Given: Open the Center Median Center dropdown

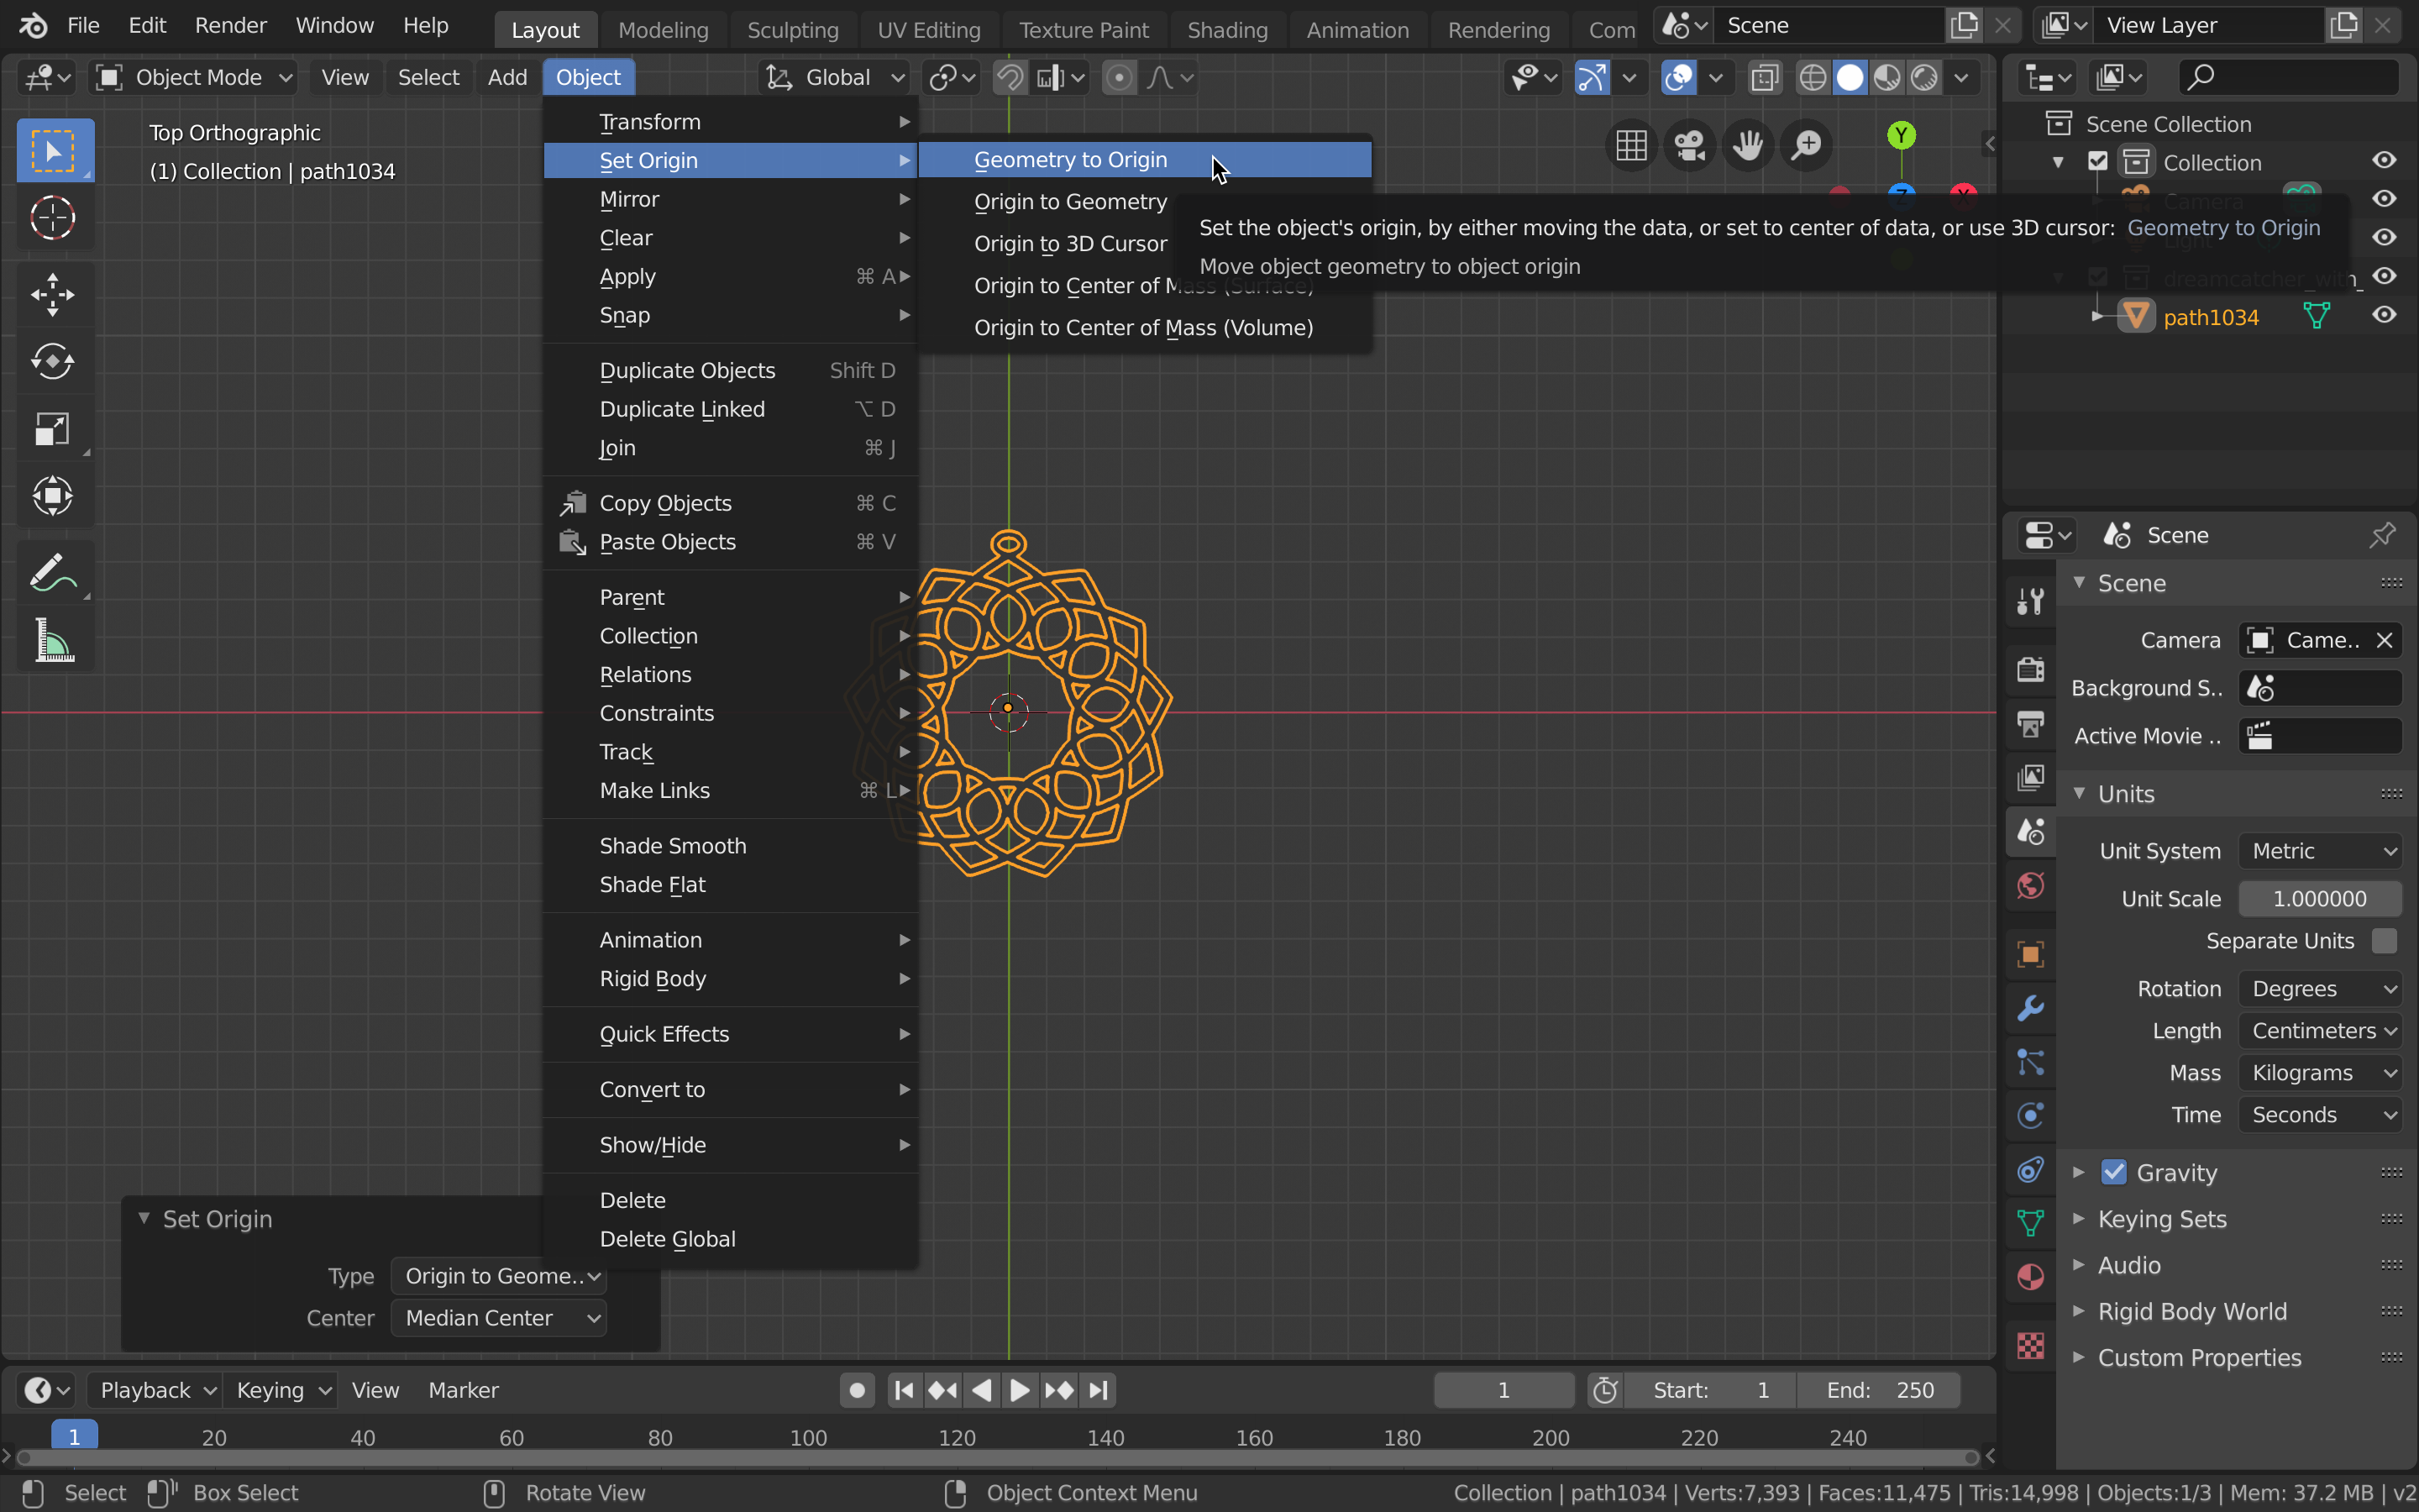Looking at the screenshot, I should coord(499,1318).
